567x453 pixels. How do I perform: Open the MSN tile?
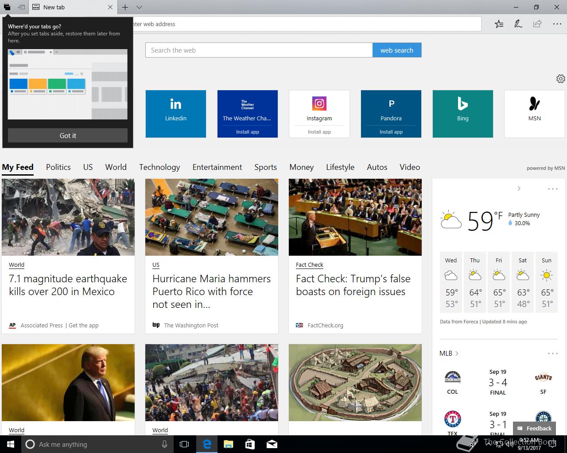(535, 114)
